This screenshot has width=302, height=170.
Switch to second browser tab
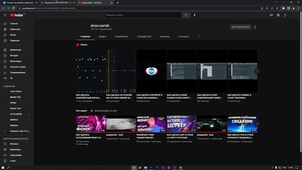click(58, 3)
